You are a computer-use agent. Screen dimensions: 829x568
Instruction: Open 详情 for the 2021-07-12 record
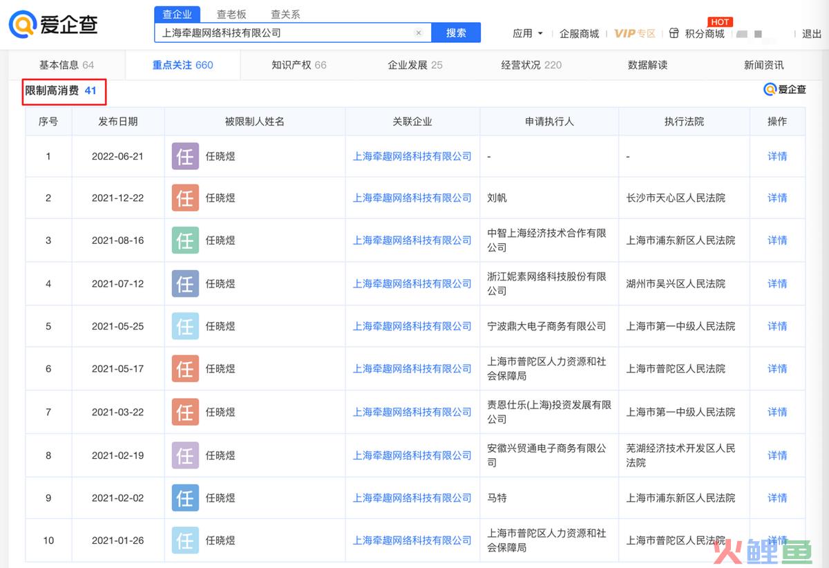coord(777,283)
